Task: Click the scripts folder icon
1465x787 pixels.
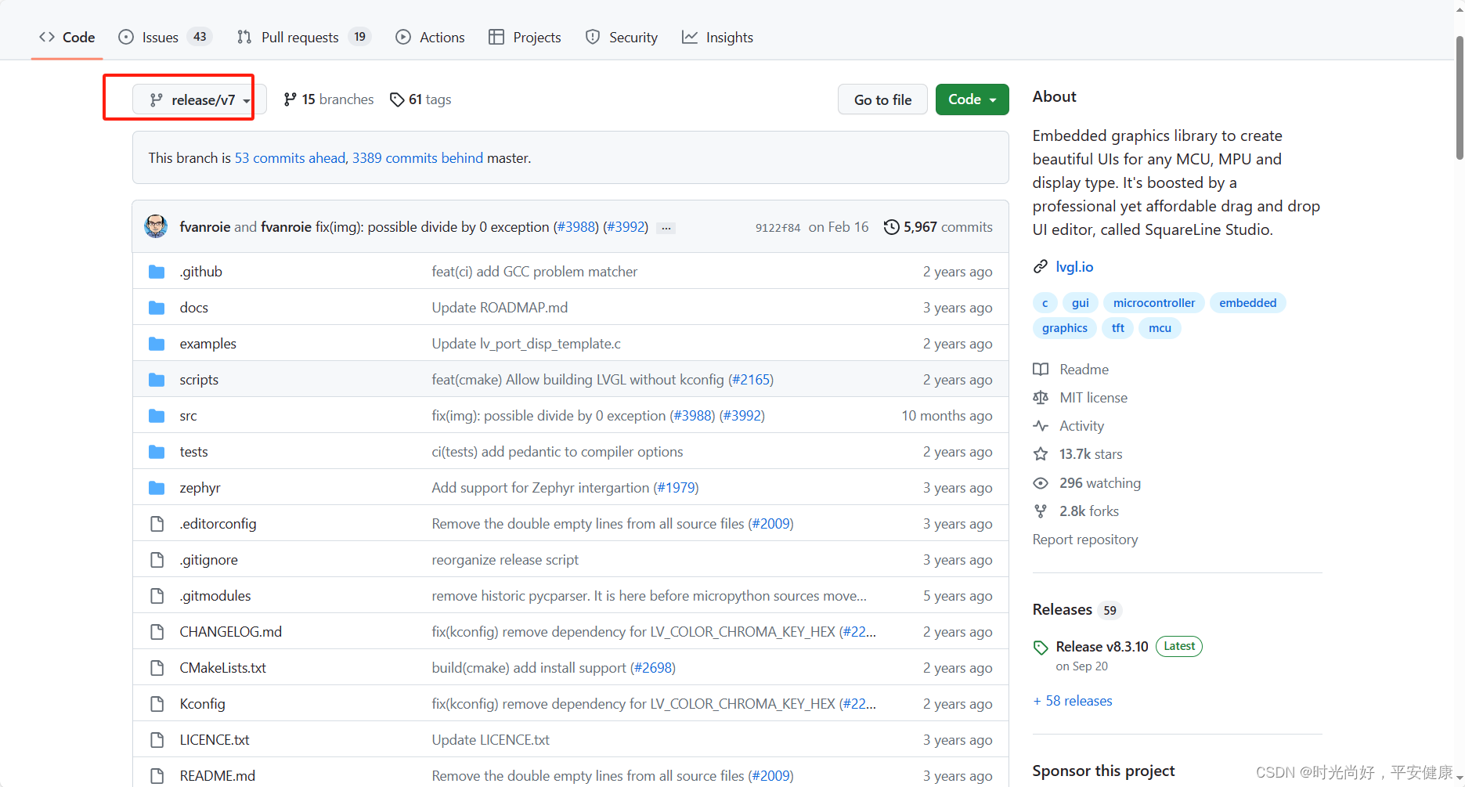Action: point(157,380)
